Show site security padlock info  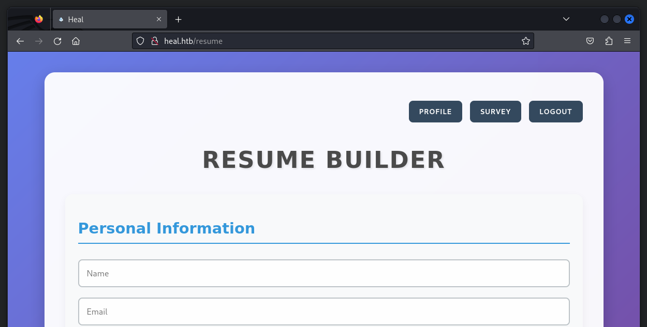coord(154,41)
